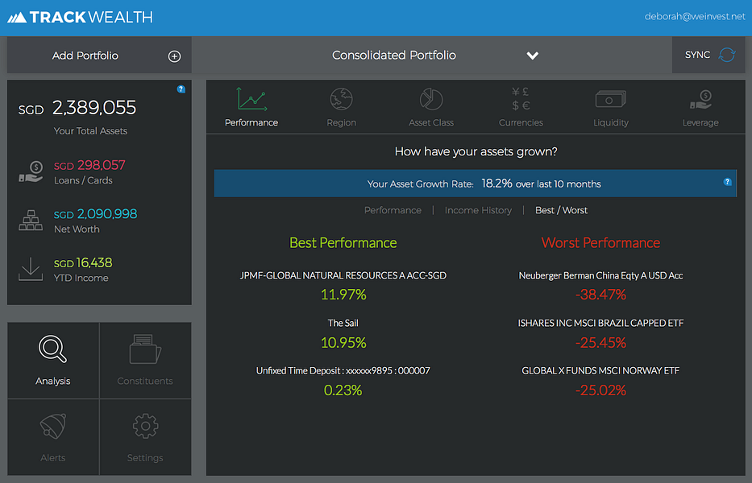The width and height of the screenshot is (752, 483).
Task: Click Net Worth amount 2,090,998
Action: pos(107,213)
